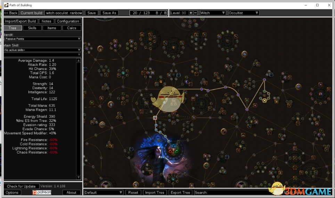Image resolution: width=335 pixels, height=198 pixels.
Task: Click the Patreon logo button
Action: pos(41,192)
